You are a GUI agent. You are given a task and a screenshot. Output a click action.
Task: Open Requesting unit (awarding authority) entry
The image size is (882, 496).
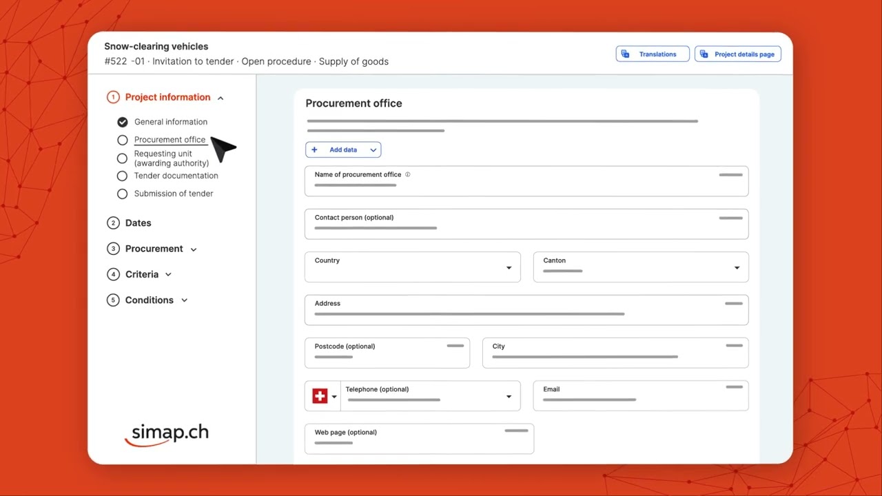click(172, 158)
